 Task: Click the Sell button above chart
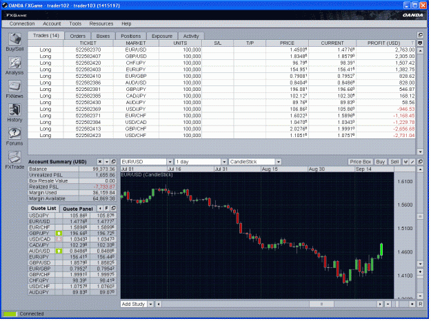point(394,162)
